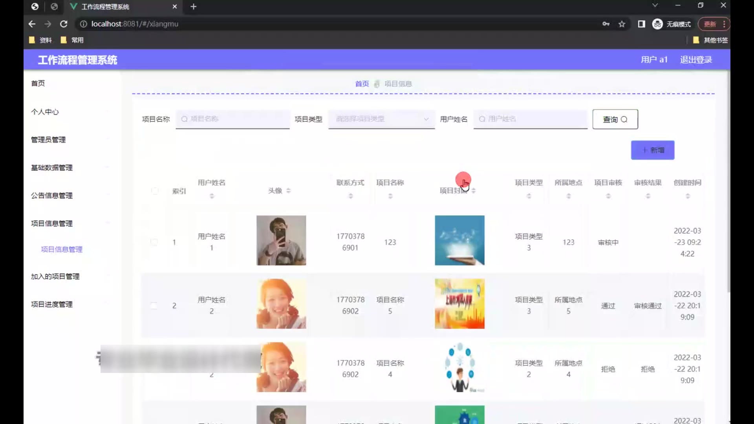Tick the select-all checkbox in table header
754x424 pixels.
pyautogui.click(x=155, y=191)
